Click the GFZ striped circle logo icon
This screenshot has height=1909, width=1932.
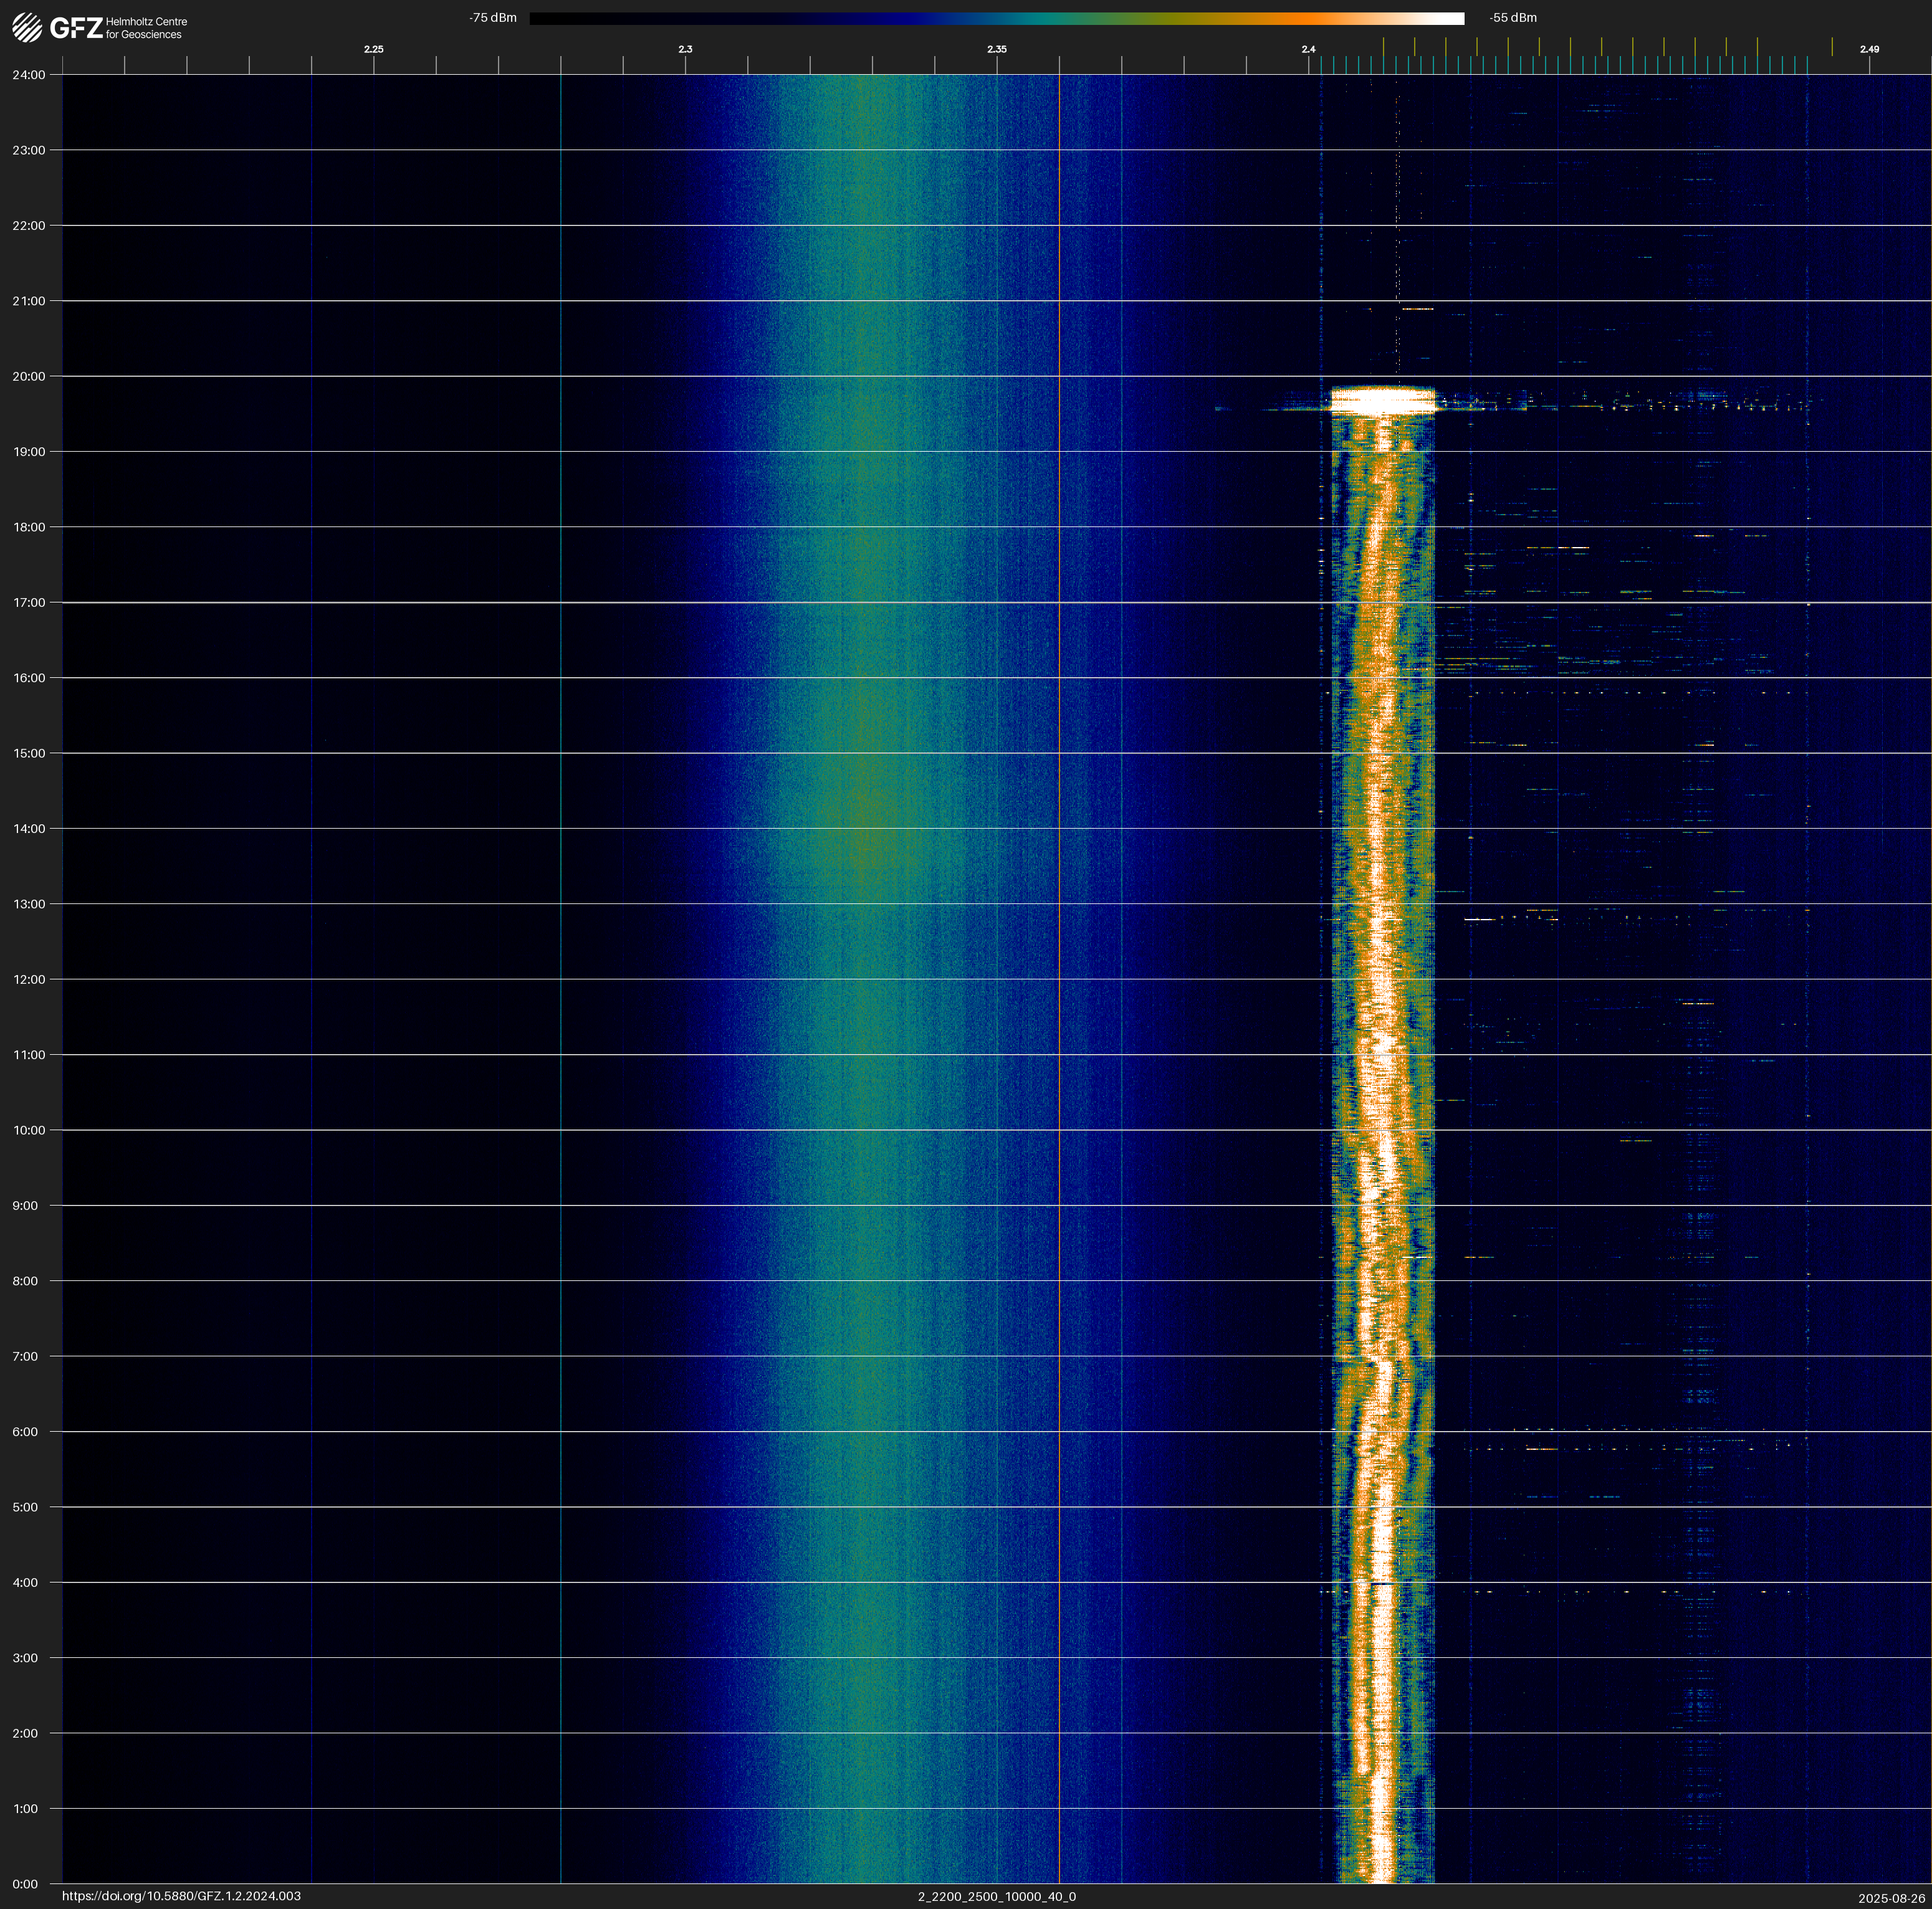coord(27,27)
